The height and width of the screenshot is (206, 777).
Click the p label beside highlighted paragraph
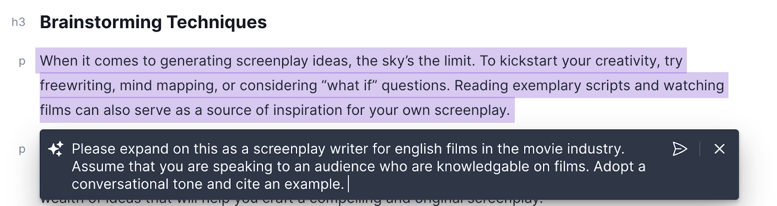coord(22,62)
